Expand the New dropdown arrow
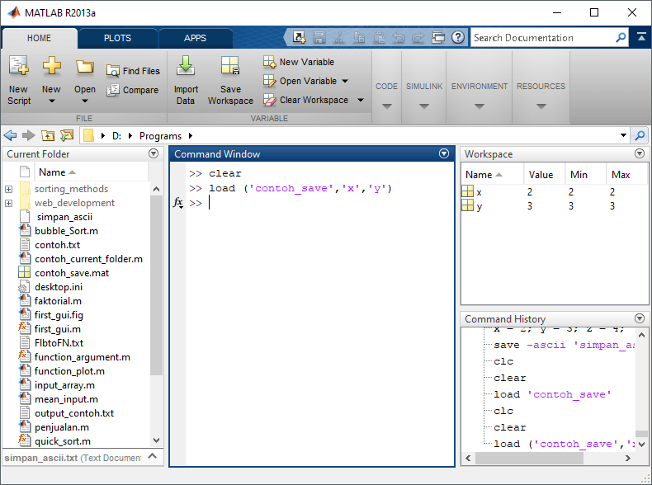This screenshot has height=485, width=652. coord(51,101)
